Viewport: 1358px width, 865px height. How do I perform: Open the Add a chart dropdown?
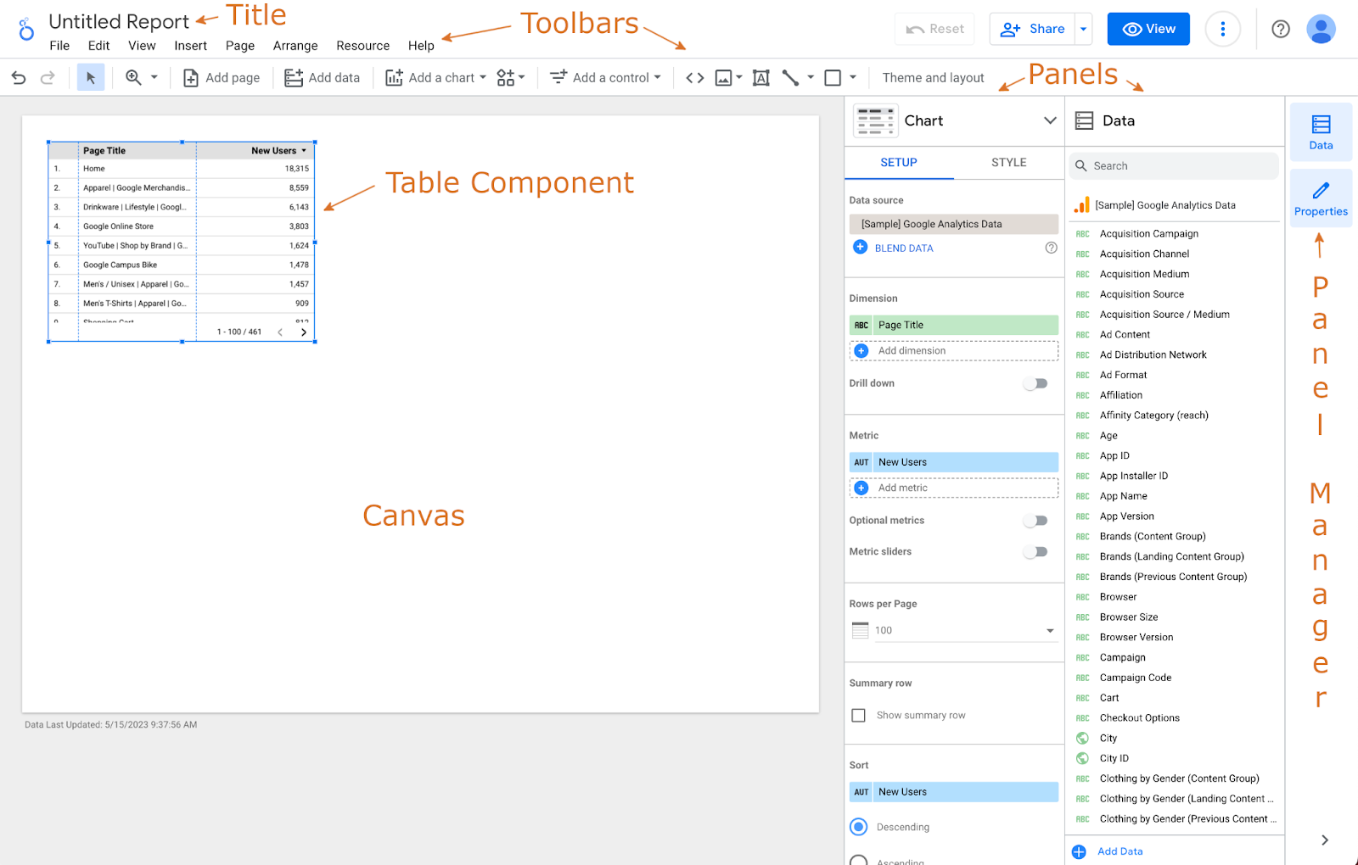click(x=436, y=78)
